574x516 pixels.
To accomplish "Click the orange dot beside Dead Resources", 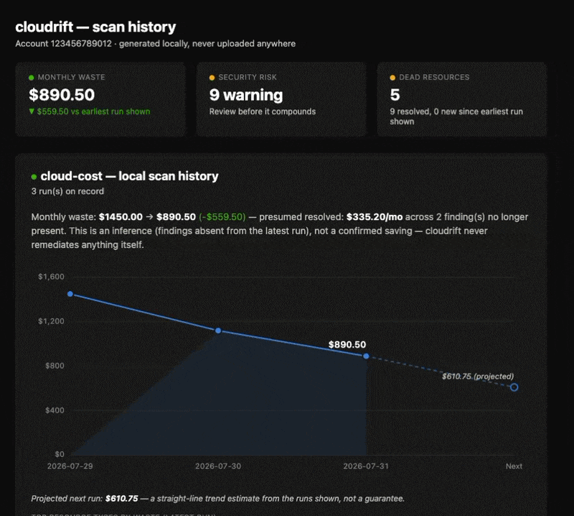I will (392, 78).
